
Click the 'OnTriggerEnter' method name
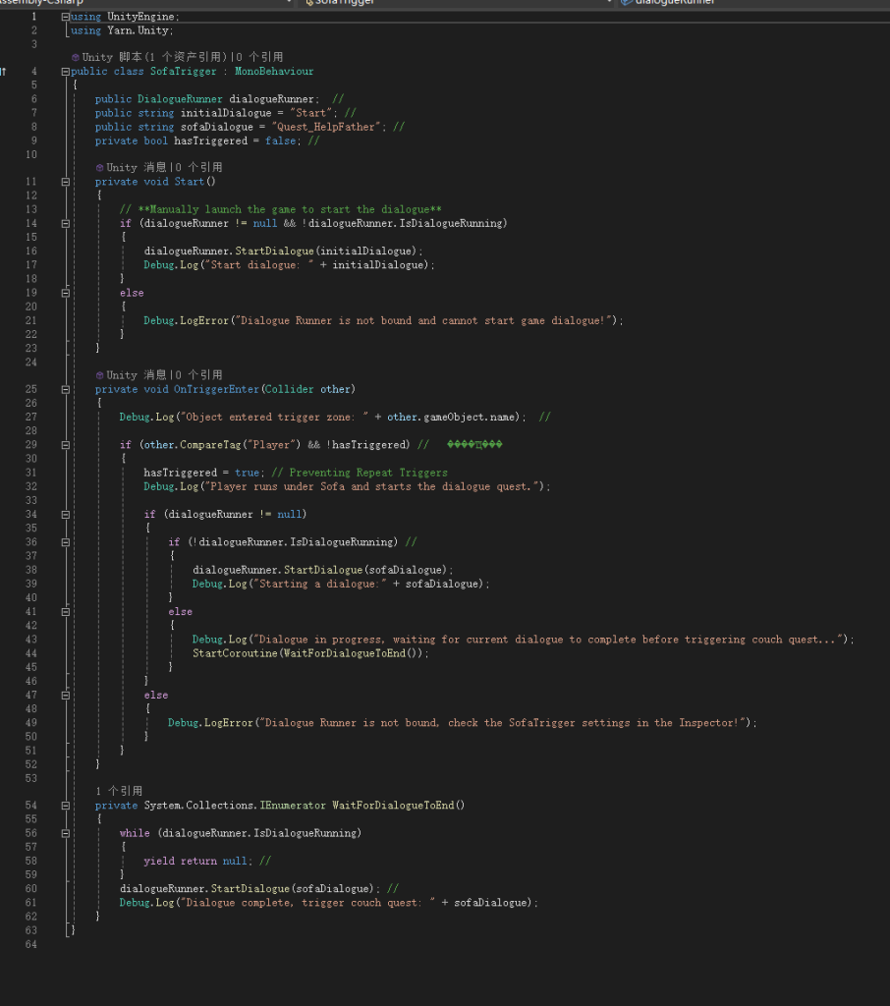pos(216,389)
